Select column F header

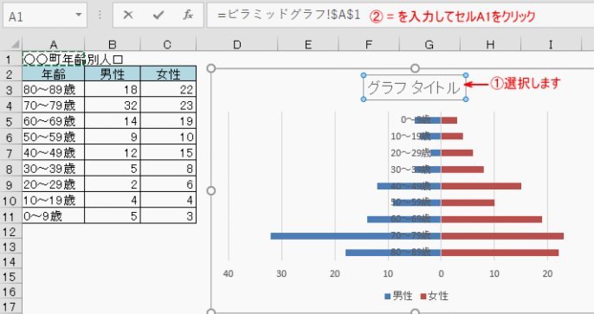pyautogui.click(x=369, y=45)
